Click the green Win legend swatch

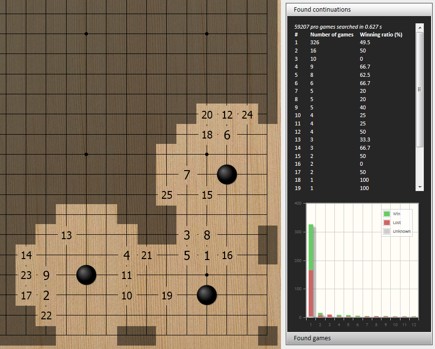pyautogui.click(x=387, y=214)
